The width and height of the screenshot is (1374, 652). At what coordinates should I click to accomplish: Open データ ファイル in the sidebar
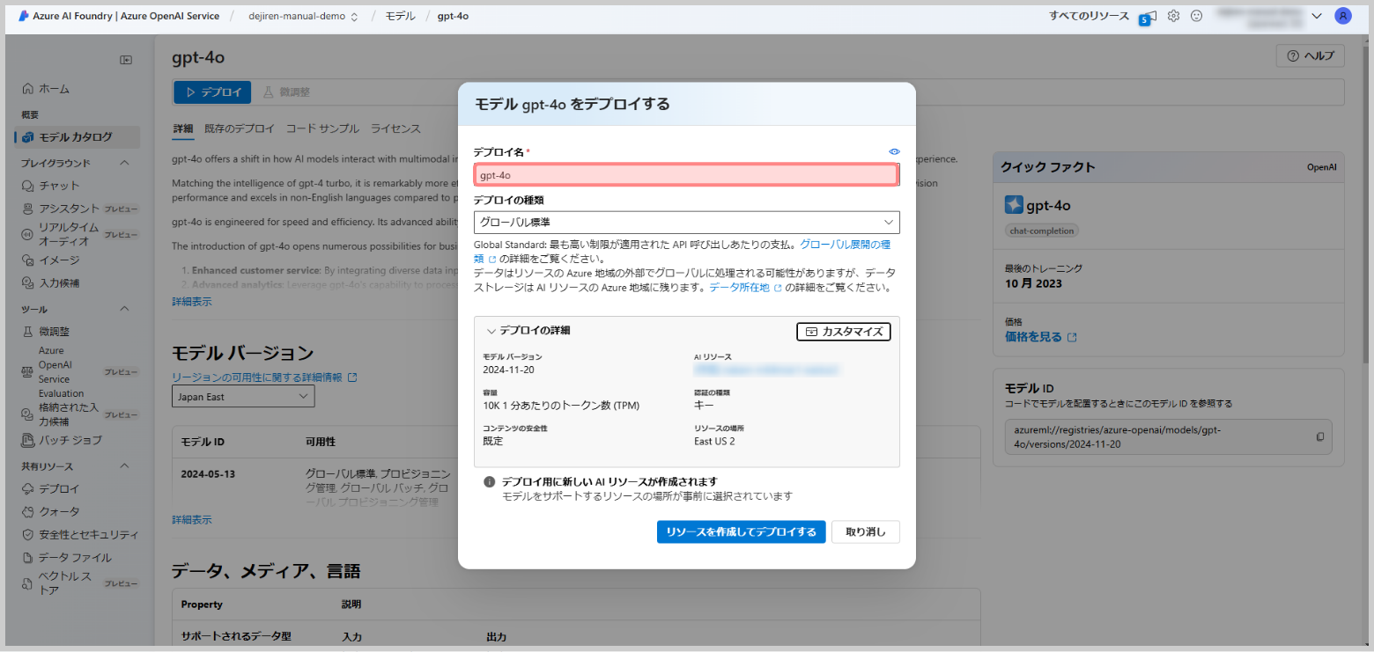click(x=75, y=558)
